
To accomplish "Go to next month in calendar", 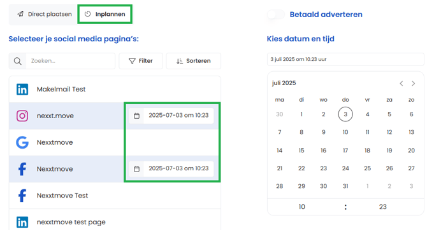I will (414, 83).
